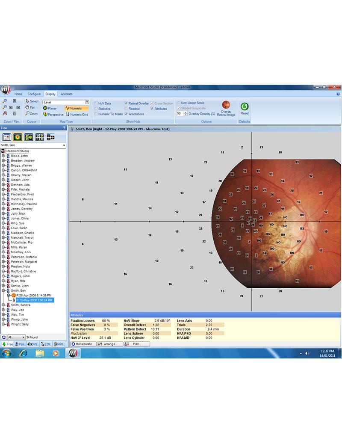Expand the 28-Apr-2008 exam node

tap(9, 295)
